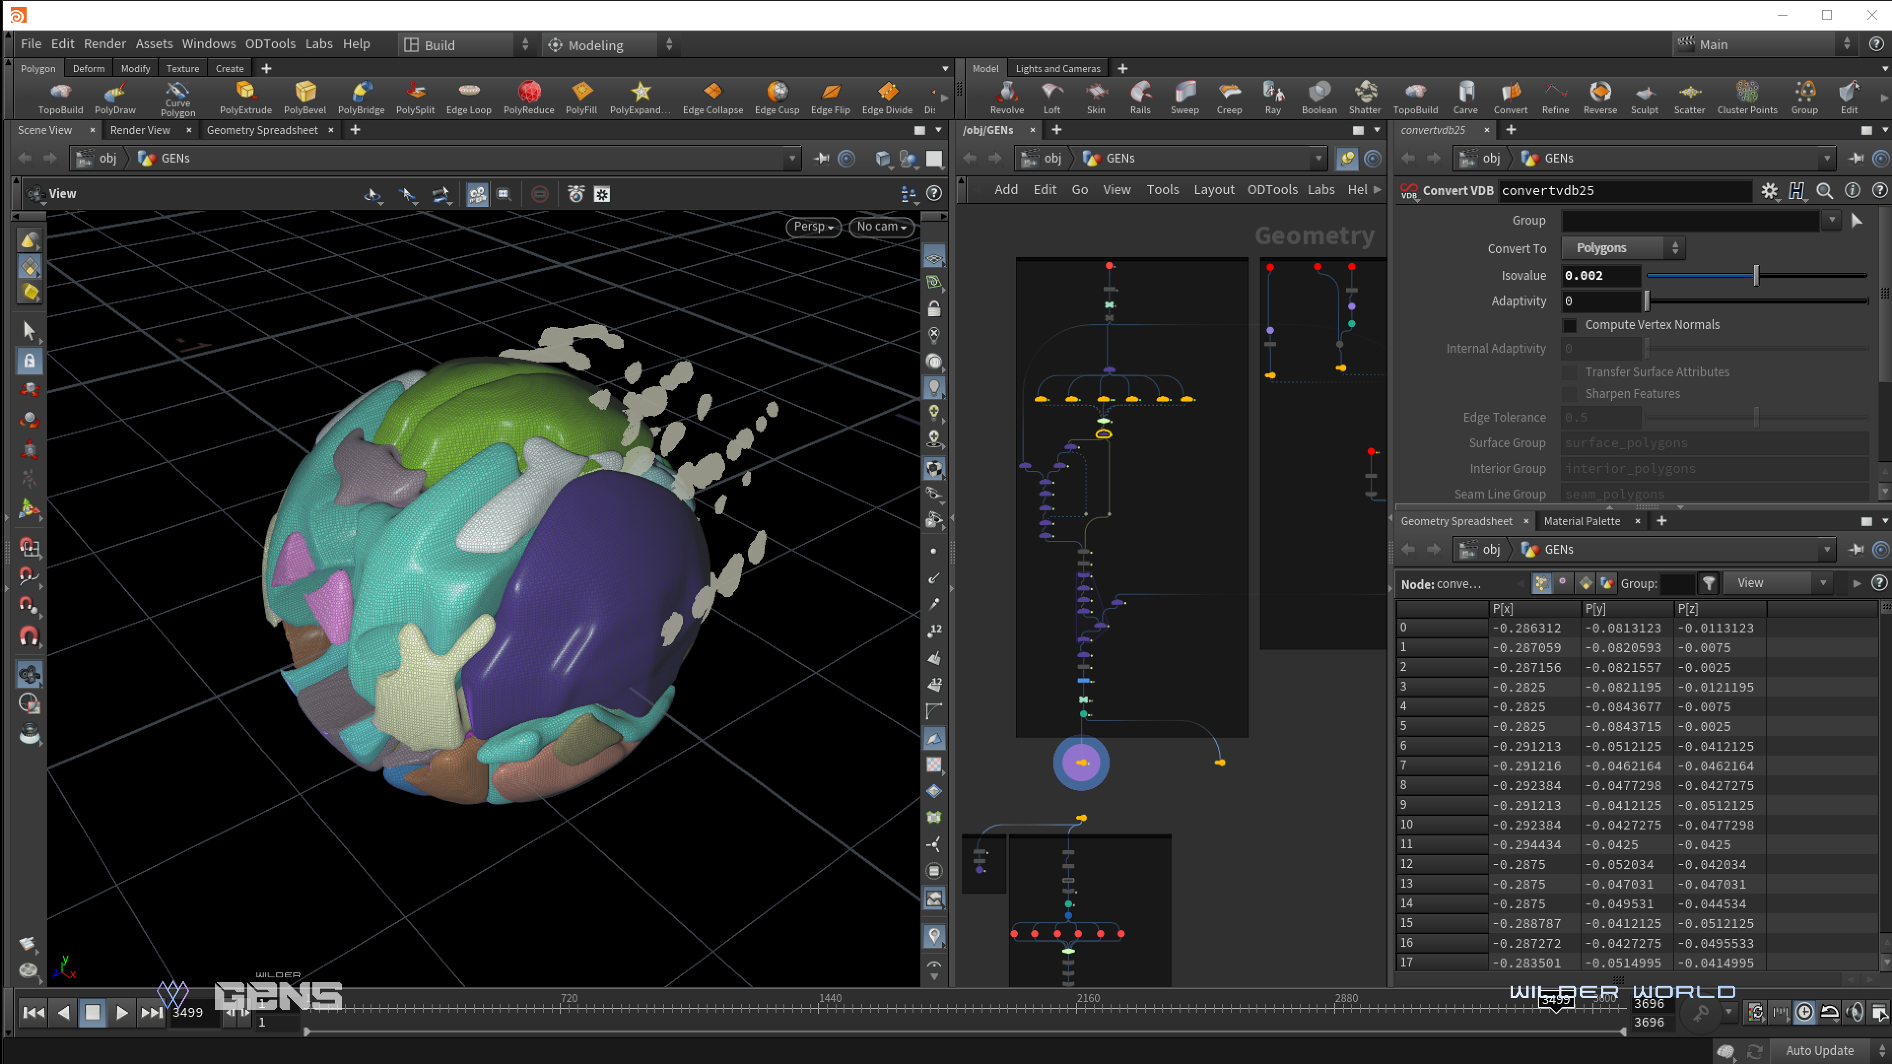1892x1064 pixels.
Task: Open the Render menu
Action: click(104, 44)
